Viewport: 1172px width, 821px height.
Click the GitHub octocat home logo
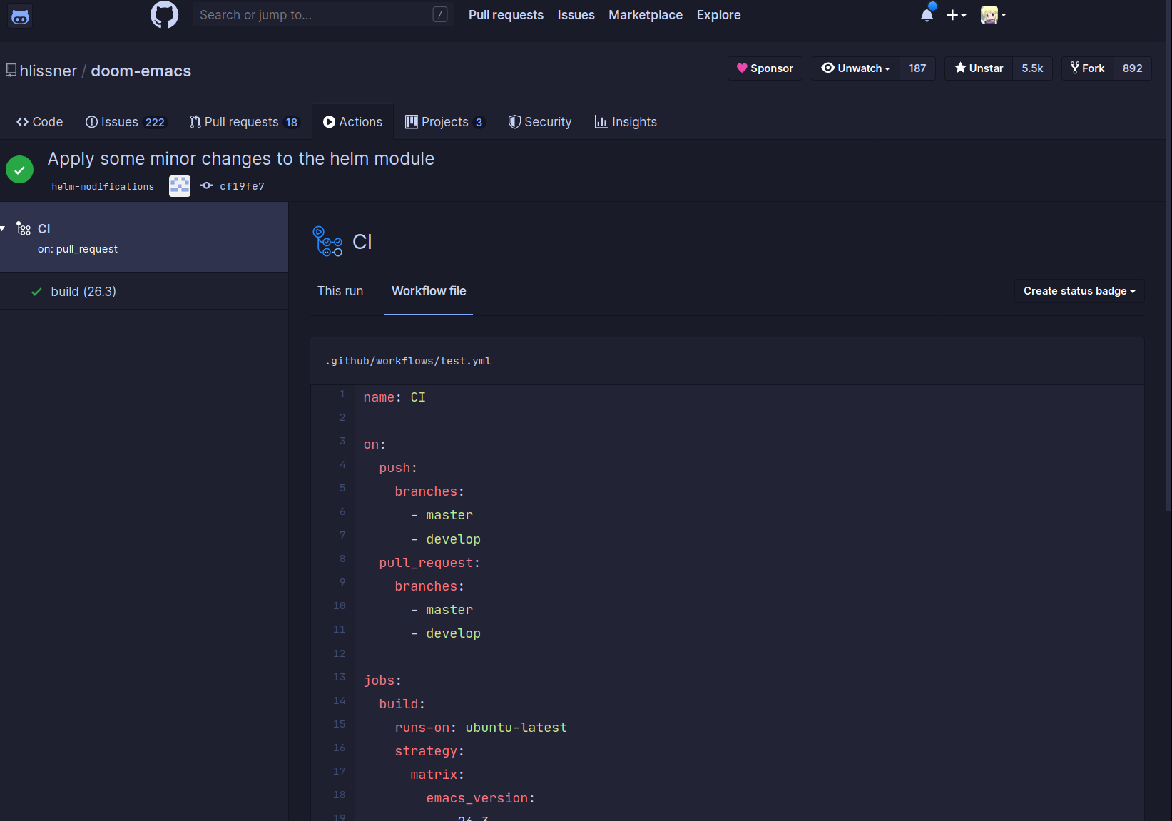164,14
